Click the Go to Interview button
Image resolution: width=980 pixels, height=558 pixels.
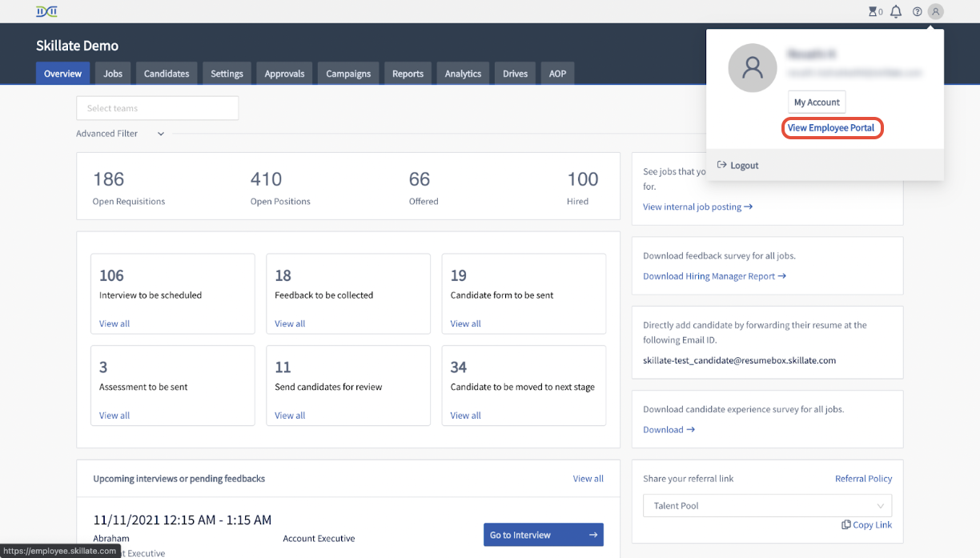coord(544,535)
